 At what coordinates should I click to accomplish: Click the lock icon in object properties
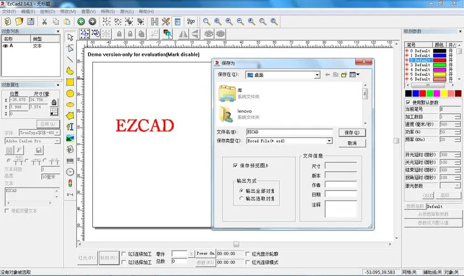tap(54, 103)
